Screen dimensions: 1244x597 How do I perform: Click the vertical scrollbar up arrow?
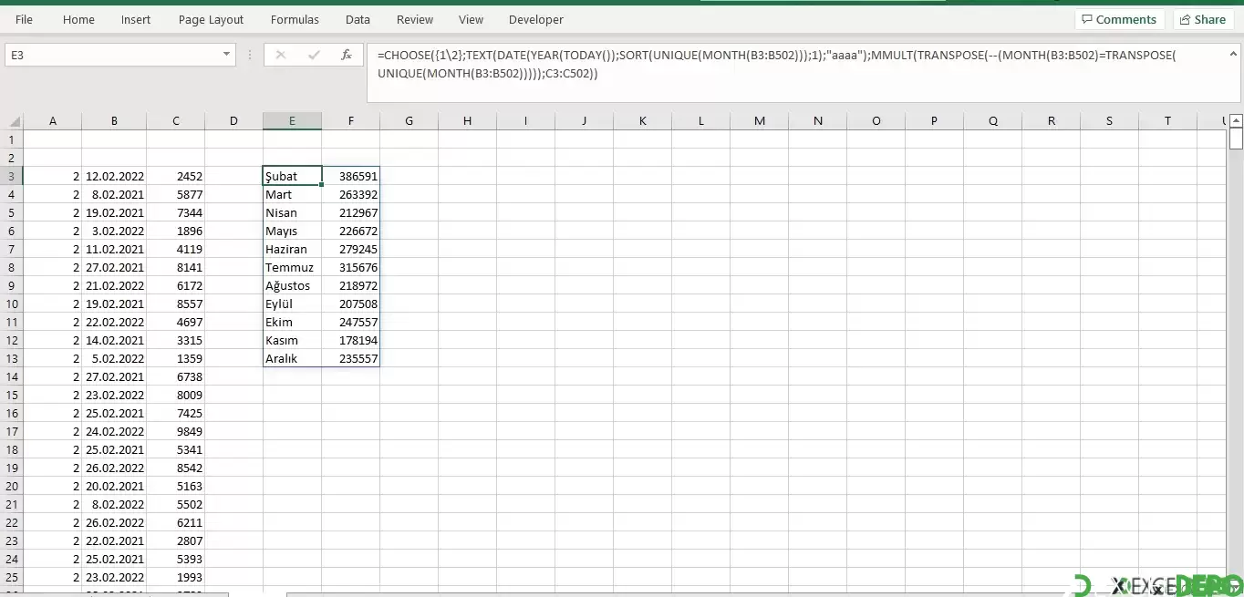tap(1236, 120)
